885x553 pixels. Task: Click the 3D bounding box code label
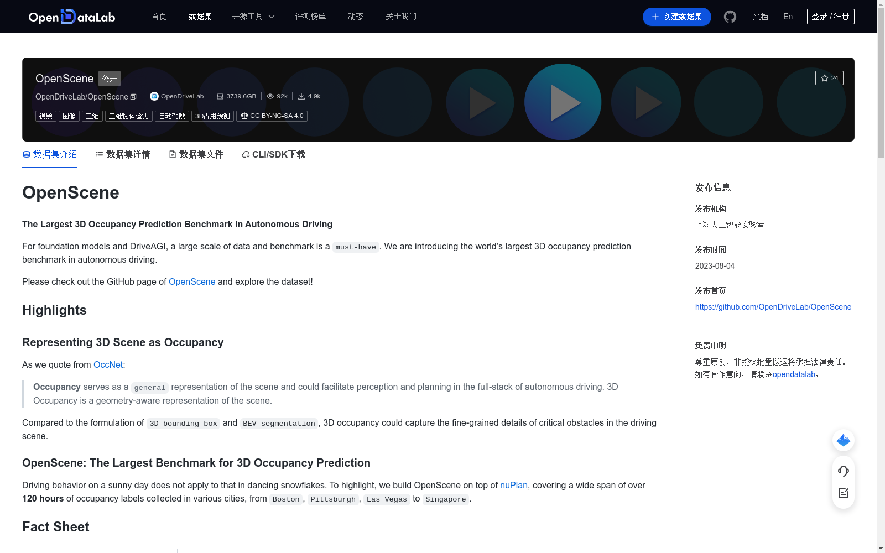[x=183, y=424]
